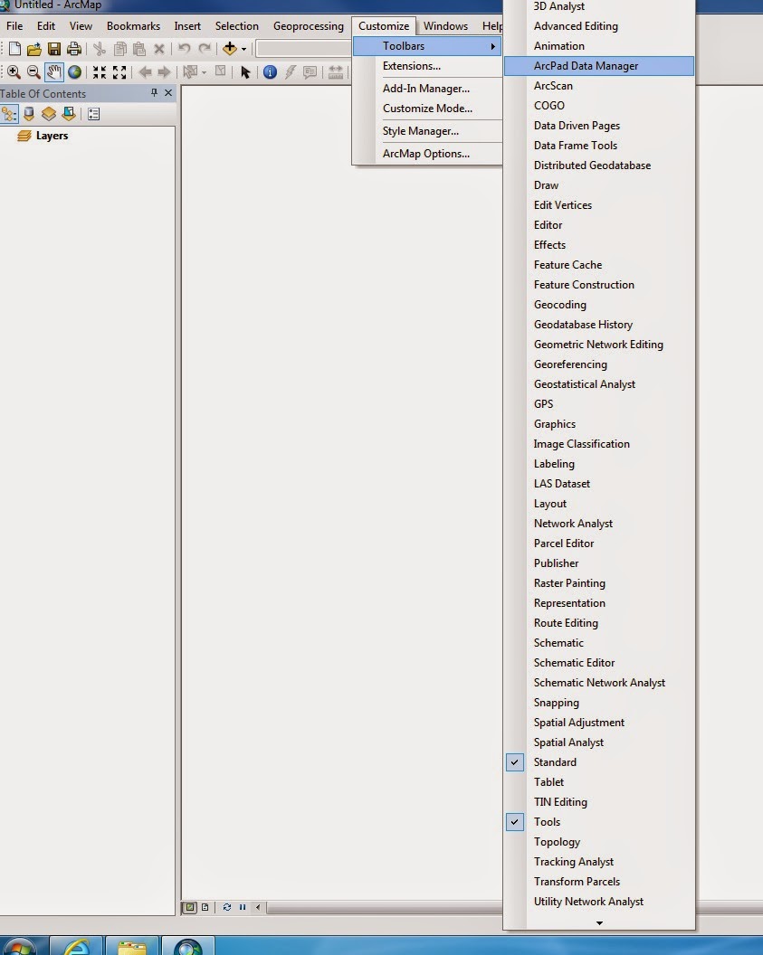This screenshot has height=955, width=763.
Task: Open the Geoprocessing menu
Action: (309, 26)
